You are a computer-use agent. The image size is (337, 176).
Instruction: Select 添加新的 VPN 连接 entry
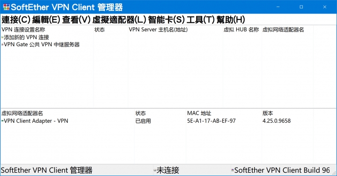click(x=26, y=37)
